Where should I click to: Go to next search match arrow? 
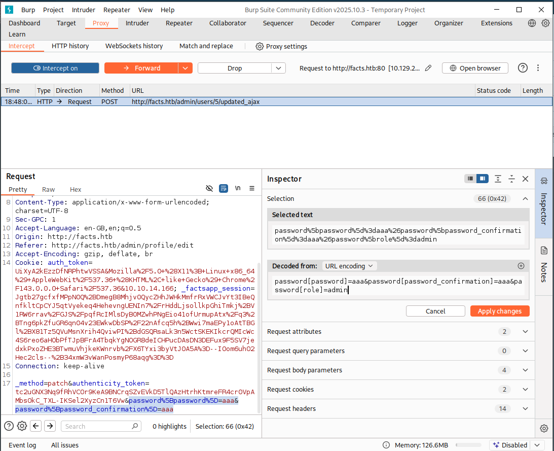50,426
